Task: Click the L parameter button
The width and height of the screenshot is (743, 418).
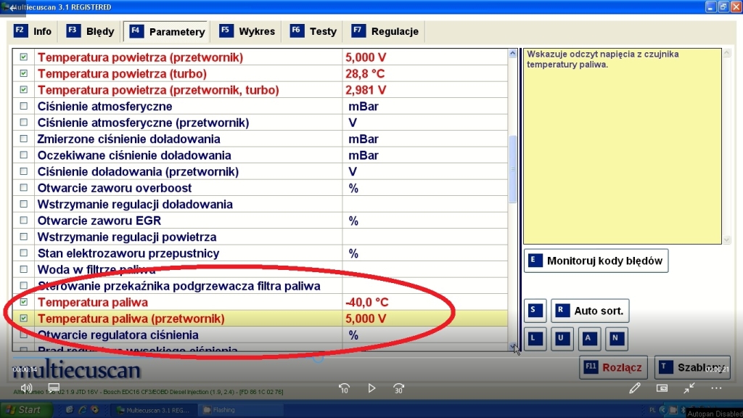Action: coord(535,338)
